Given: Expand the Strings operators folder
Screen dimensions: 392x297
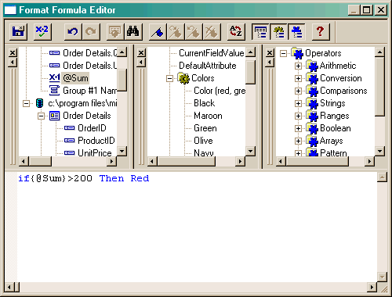Looking at the screenshot, I should pyautogui.click(x=298, y=103).
